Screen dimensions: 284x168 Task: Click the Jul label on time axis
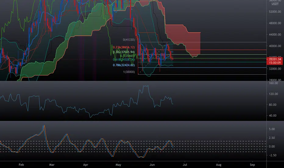click(185, 165)
